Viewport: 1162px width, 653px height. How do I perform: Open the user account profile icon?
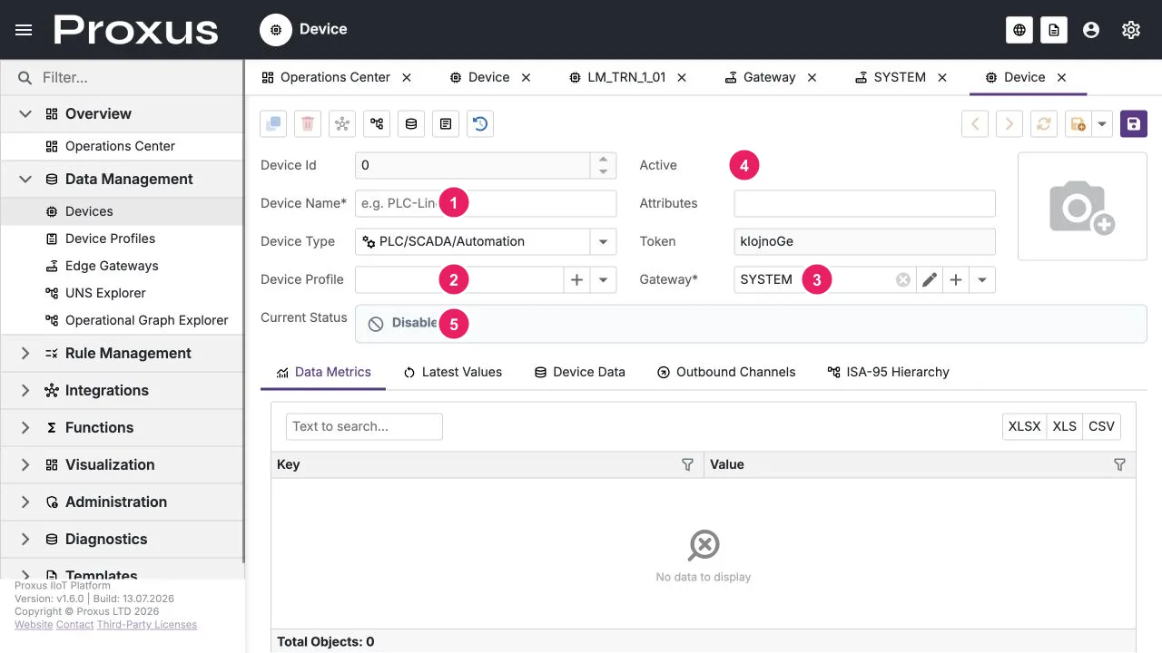coord(1091,30)
